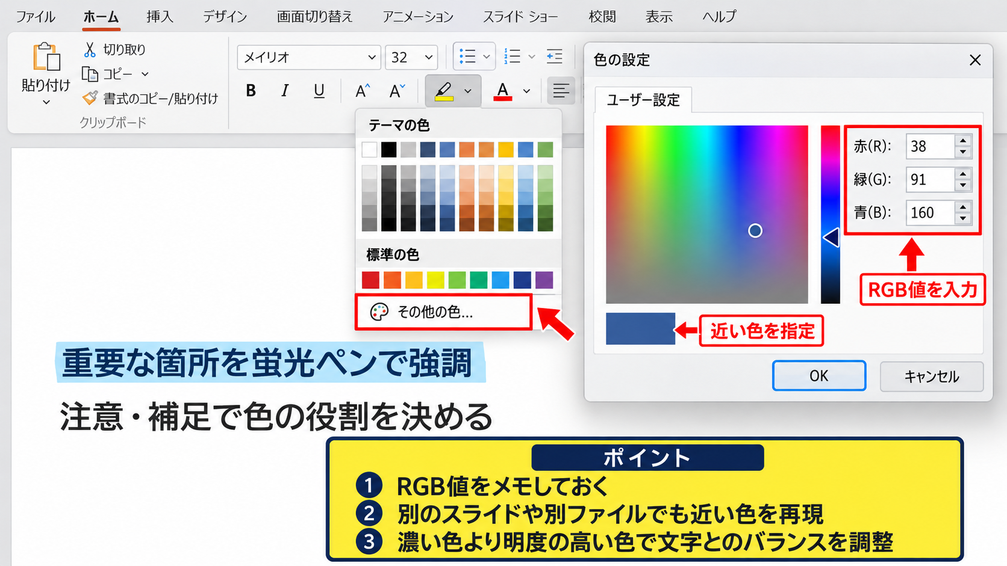Increment the 緑(G) value with up spinner
Viewport: 1007px width, 566px height.
(x=963, y=174)
